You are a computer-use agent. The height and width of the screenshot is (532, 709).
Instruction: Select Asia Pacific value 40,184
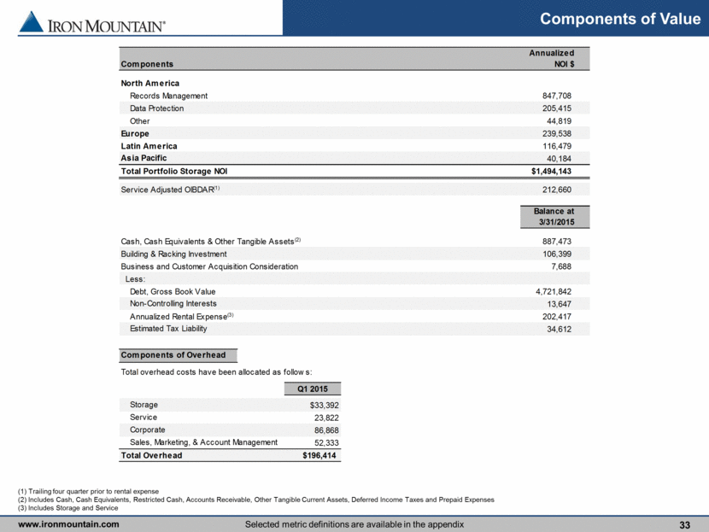pos(559,159)
